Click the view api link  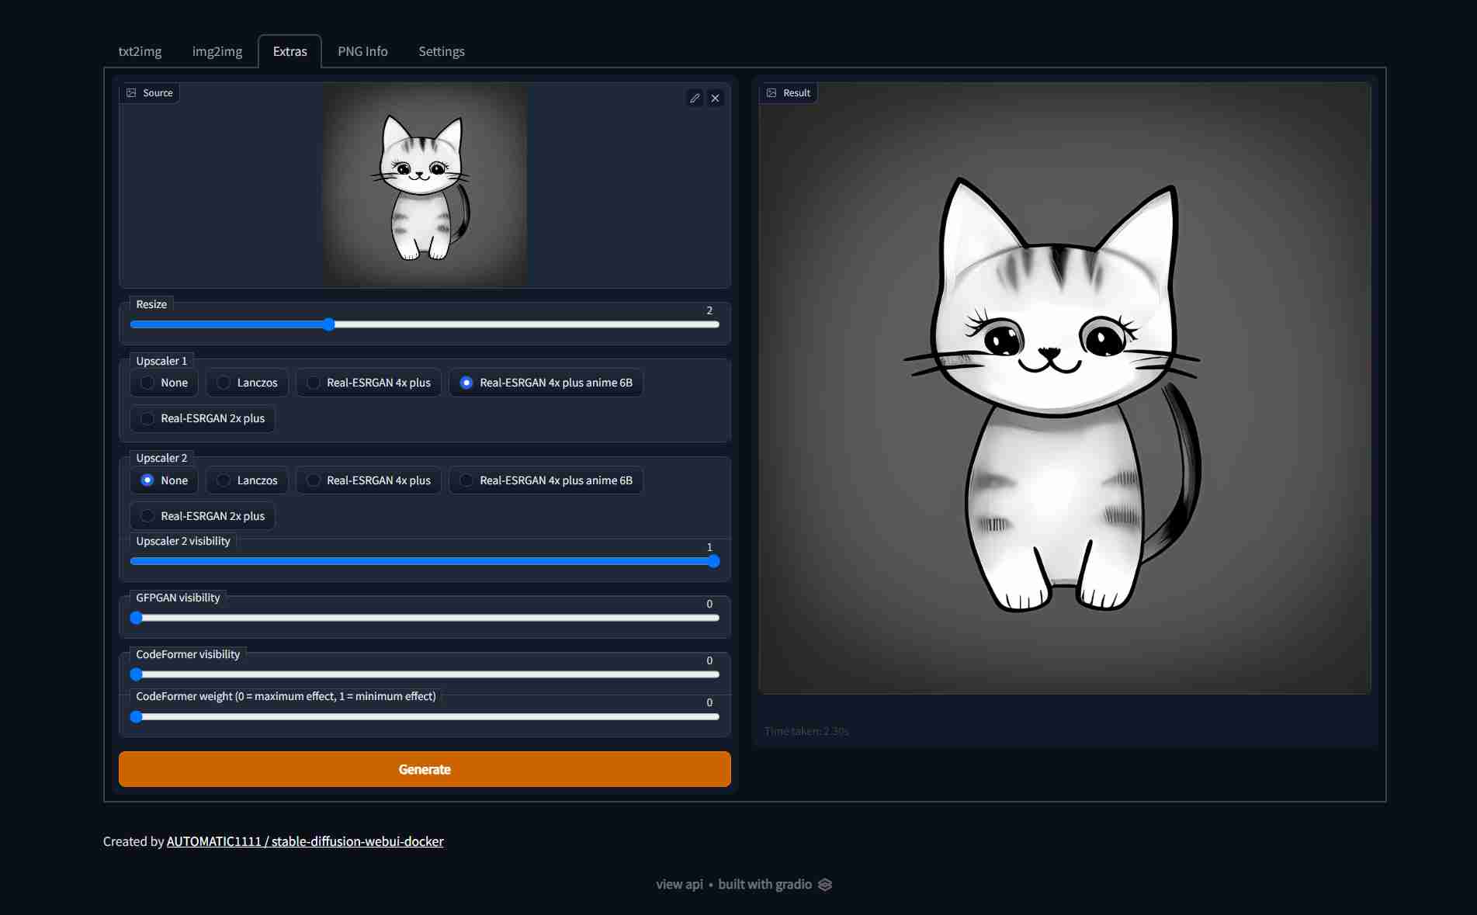click(679, 885)
